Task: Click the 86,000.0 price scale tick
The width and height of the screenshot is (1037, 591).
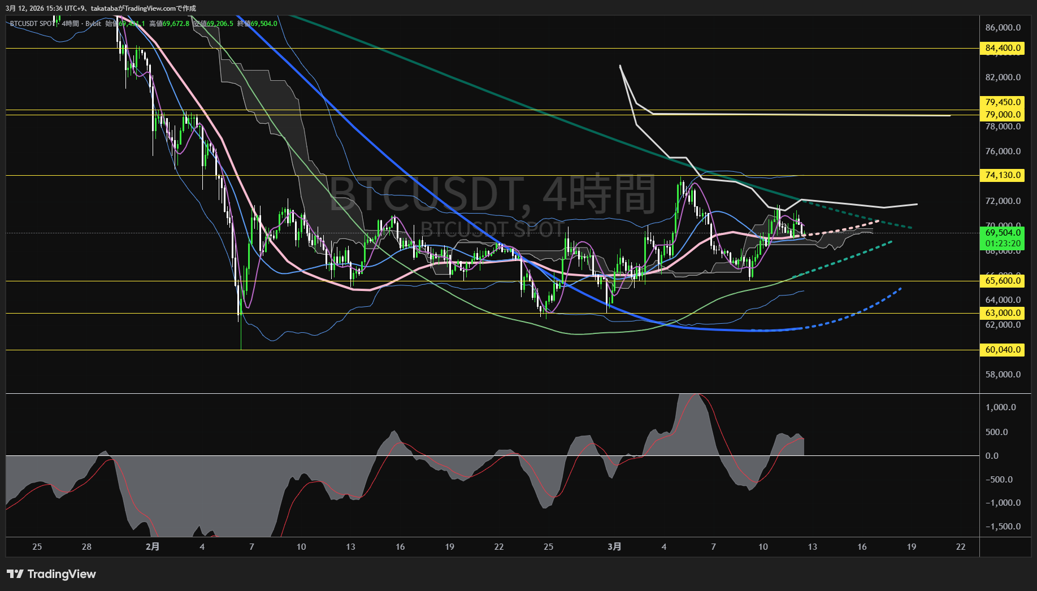Action: pos(1003,28)
